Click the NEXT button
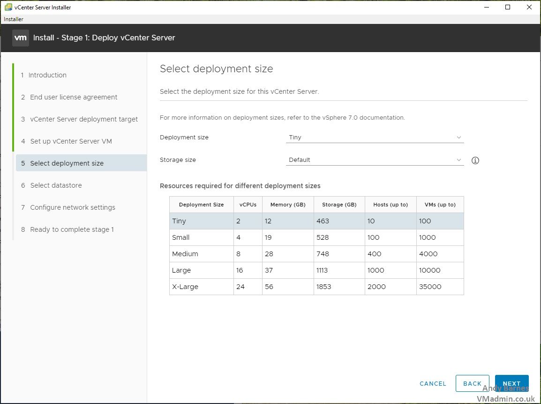 511,383
